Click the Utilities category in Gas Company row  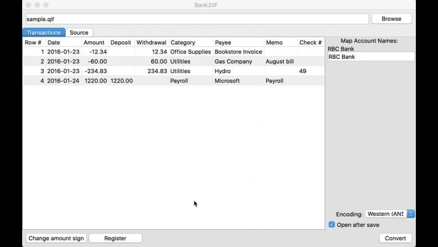pos(191,61)
